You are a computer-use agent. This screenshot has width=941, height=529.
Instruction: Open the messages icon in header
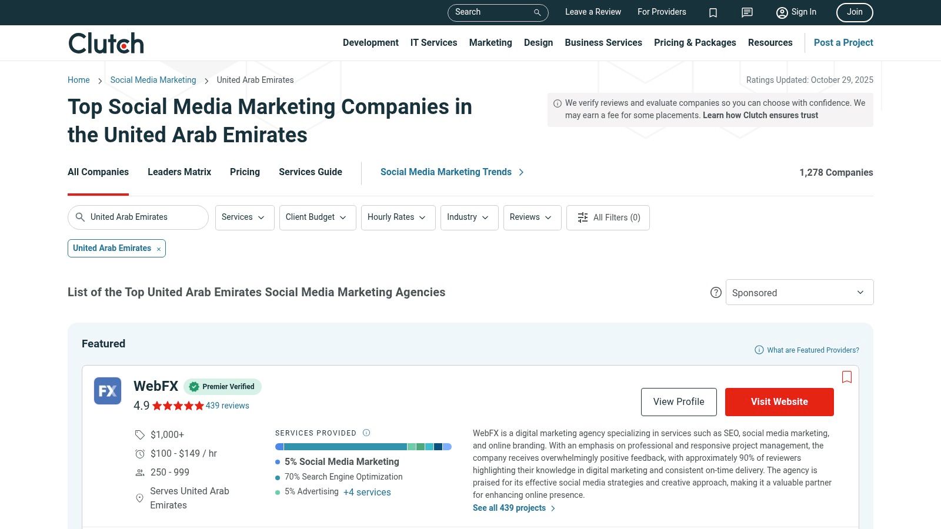(747, 12)
